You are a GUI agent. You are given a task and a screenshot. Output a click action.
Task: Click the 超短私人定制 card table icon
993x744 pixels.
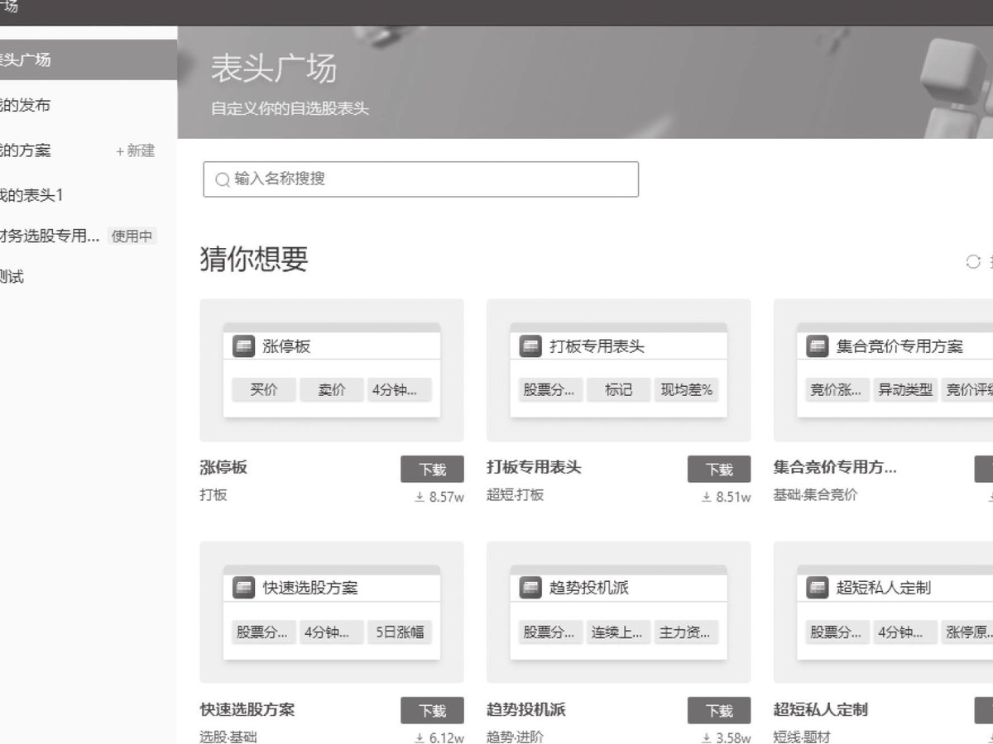(x=818, y=588)
